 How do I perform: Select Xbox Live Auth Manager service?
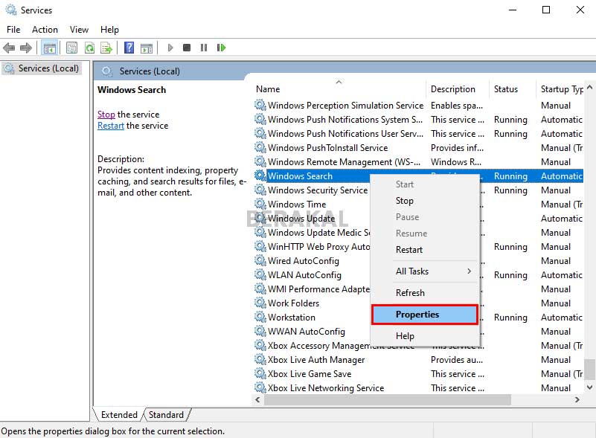click(x=418, y=360)
